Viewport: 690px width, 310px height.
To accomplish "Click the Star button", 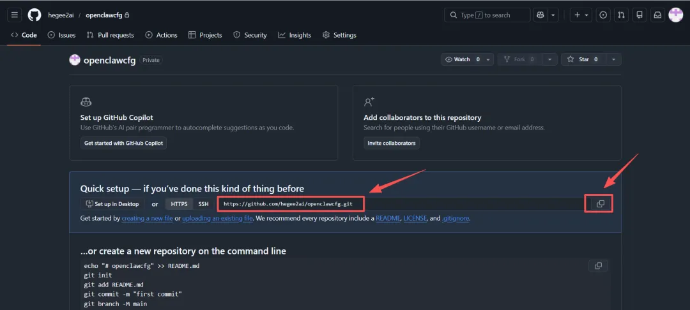I will 583,59.
